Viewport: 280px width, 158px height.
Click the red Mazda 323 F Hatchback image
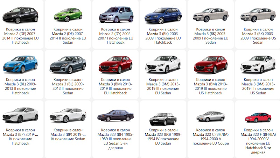[x=258, y=117]
